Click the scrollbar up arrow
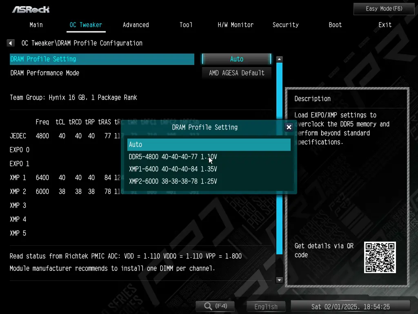Image resolution: width=418 pixels, height=314 pixels. [279, 59]
